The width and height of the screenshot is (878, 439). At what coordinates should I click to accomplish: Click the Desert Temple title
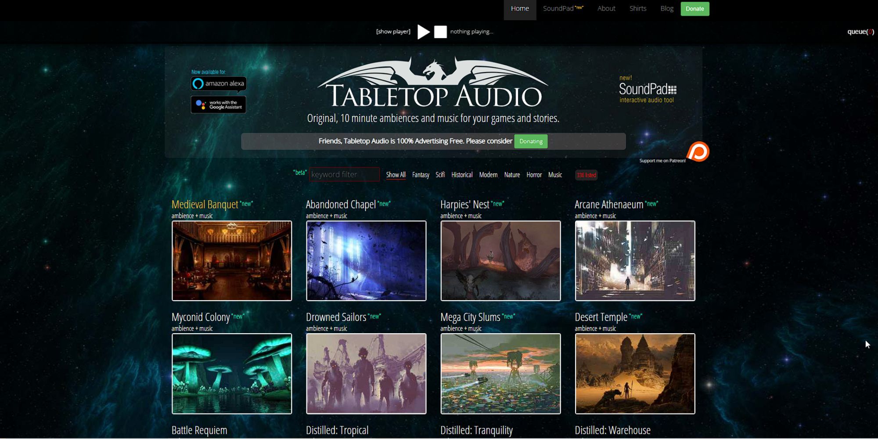pos(601,317)
